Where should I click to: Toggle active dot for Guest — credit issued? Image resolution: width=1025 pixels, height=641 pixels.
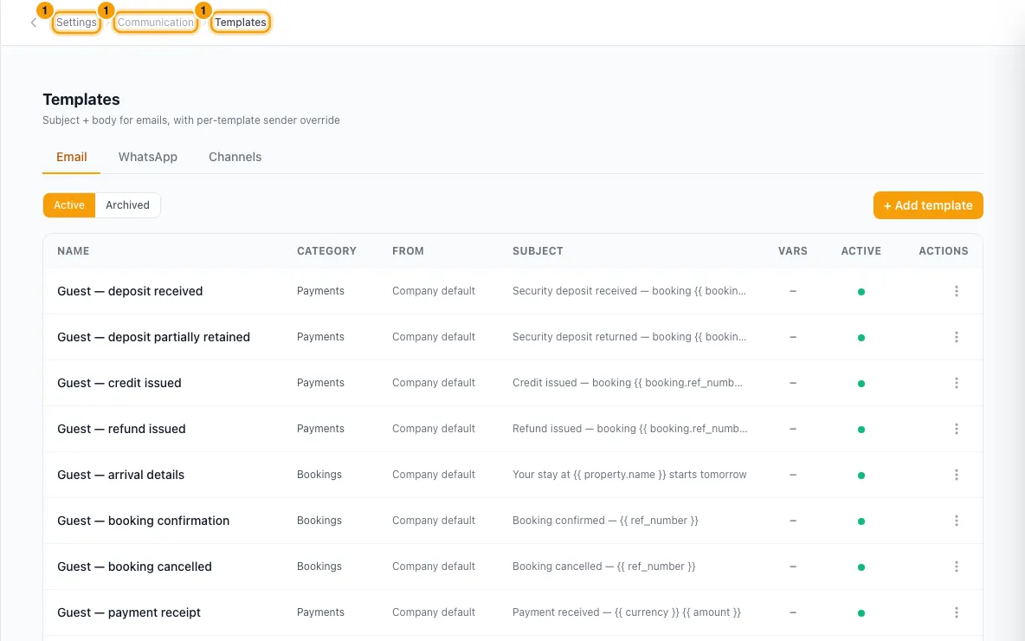(x=861, y=383)
